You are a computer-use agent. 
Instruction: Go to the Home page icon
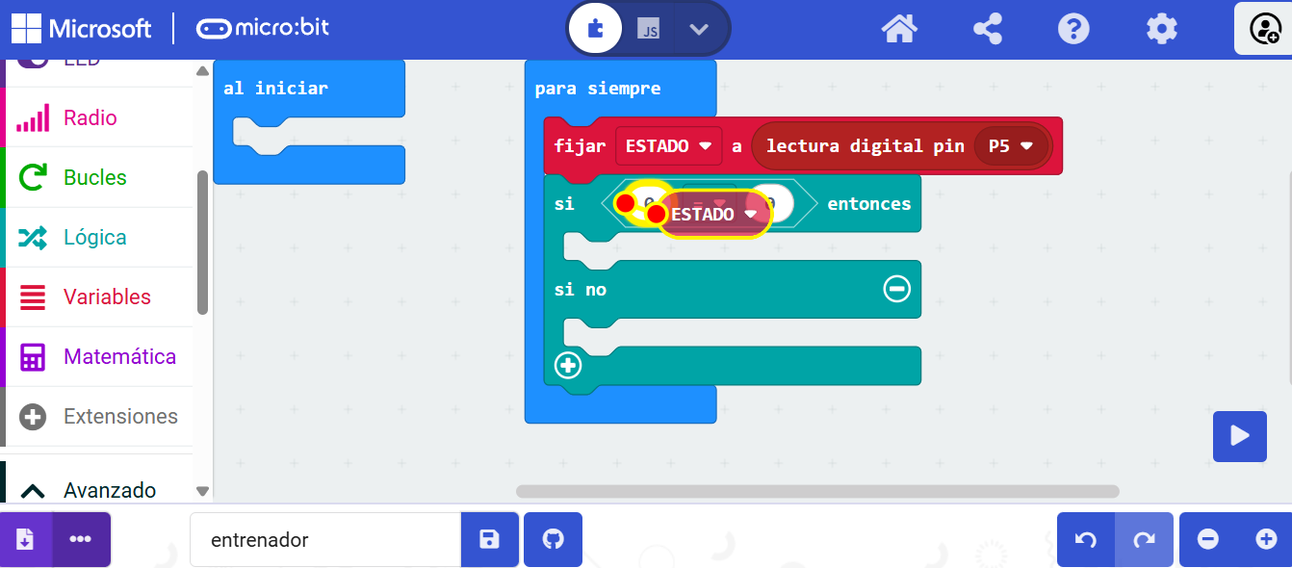[898, 29]
